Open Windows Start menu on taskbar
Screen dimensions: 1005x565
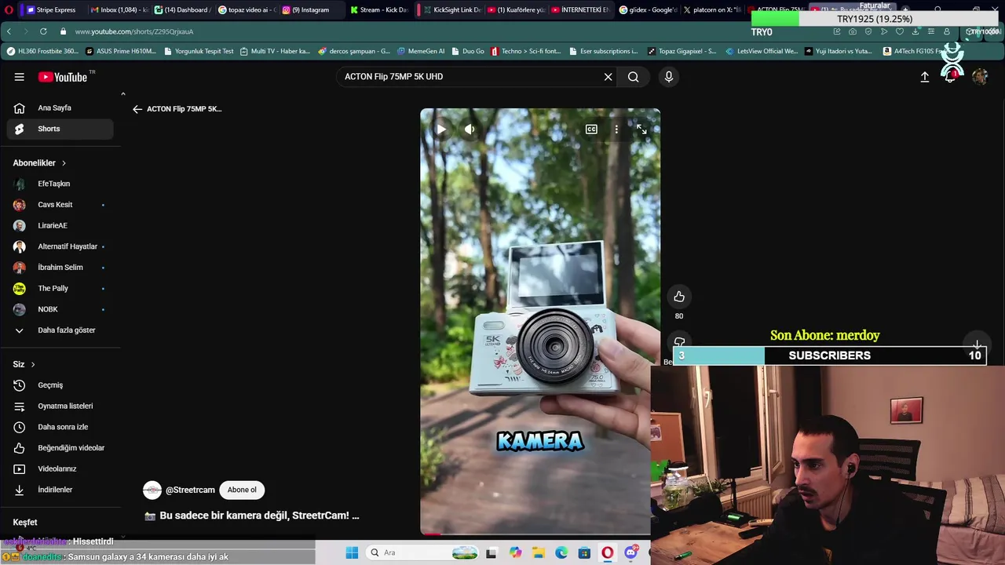pos(352,552)
